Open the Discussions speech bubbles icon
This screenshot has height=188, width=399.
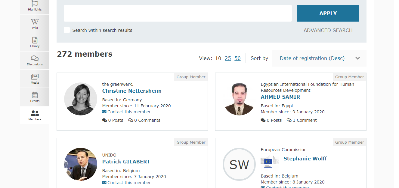coord(35,58)
